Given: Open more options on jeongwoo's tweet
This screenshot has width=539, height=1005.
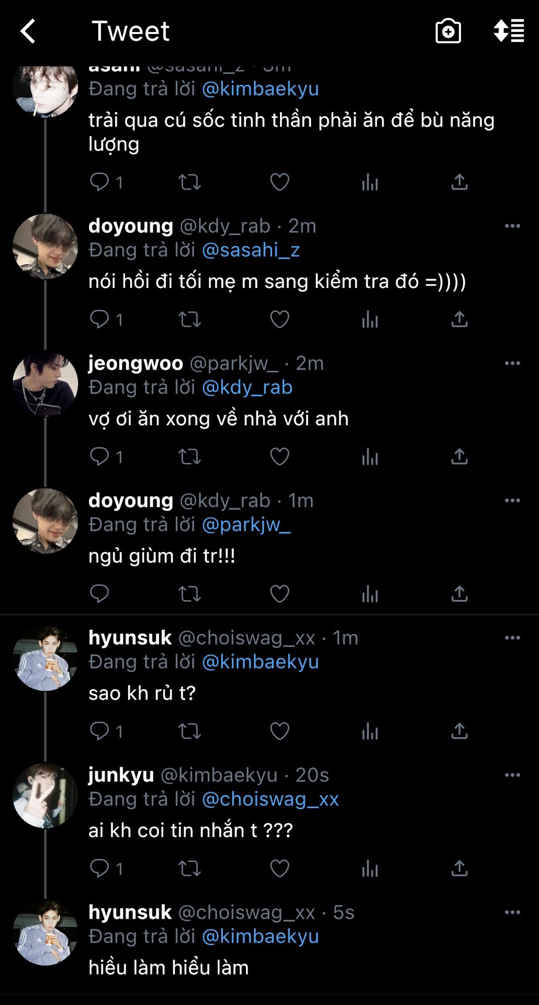Looking at the screenshot, I should pos(512,363).
